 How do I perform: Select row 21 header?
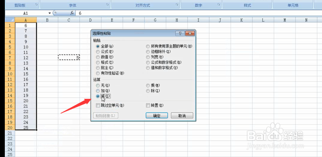tap(10, 133)
